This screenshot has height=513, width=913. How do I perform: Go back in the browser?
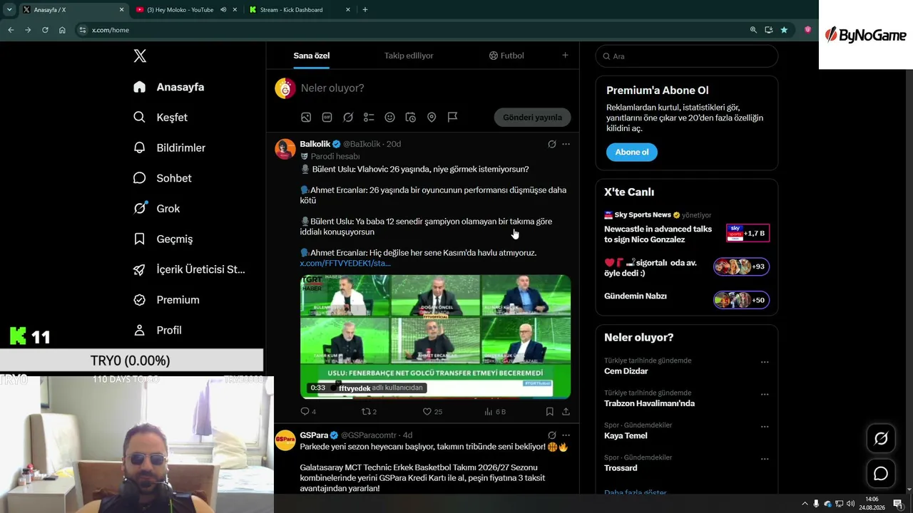click(11, 30)
